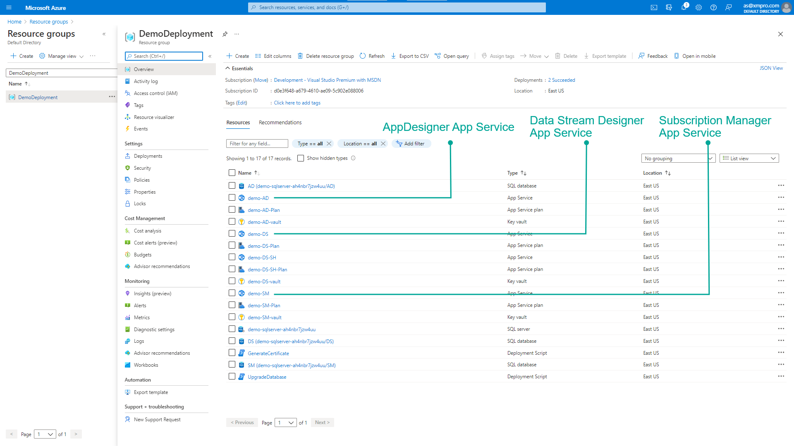
Task: Open resource groups page number dropdown
Action: tap(45, 434)
